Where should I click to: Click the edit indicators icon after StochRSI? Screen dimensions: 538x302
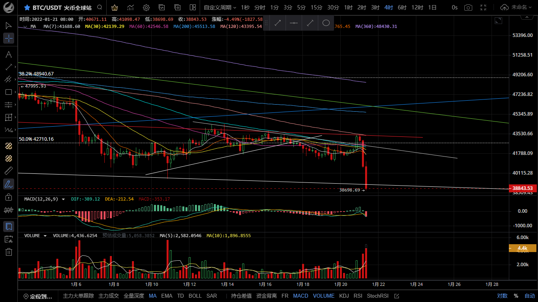pyautogui.click(x=397, y=296)
